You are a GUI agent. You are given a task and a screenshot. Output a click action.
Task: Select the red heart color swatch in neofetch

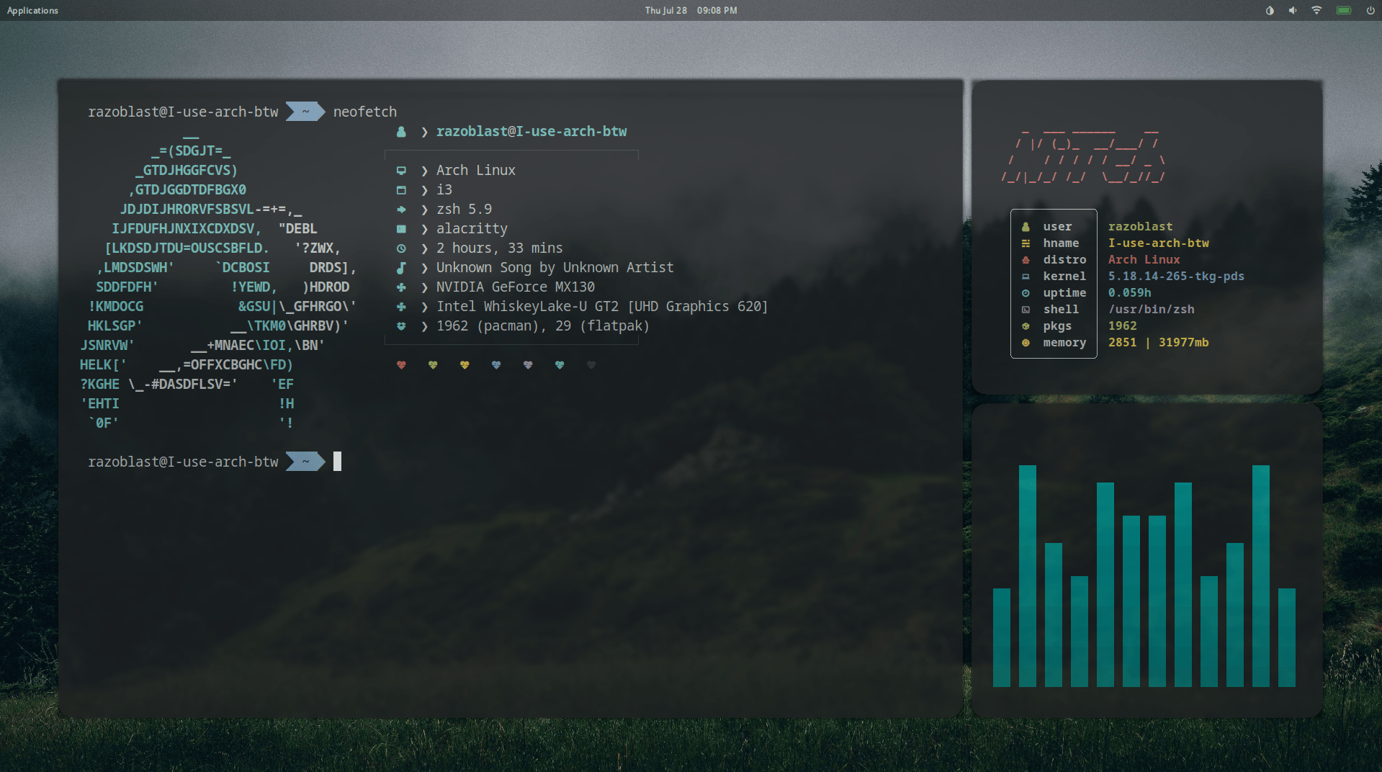401,364
